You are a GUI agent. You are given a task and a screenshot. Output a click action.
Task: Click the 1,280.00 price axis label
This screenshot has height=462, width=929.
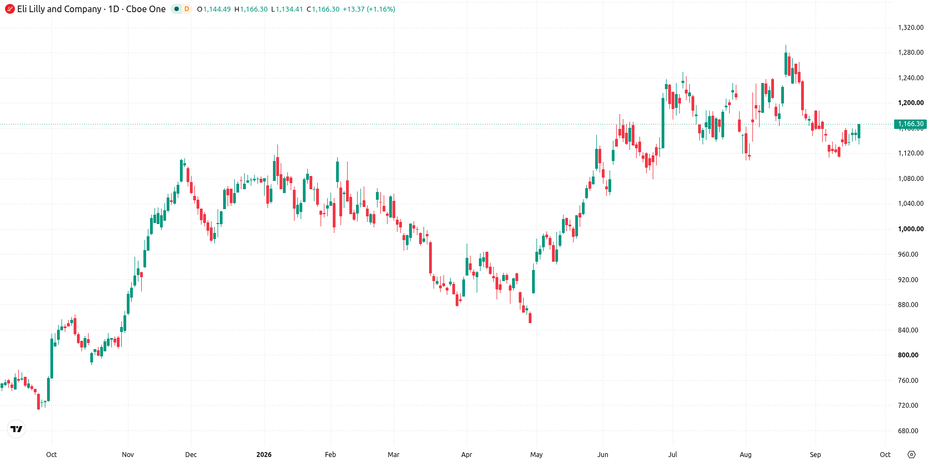pos(911,53)
